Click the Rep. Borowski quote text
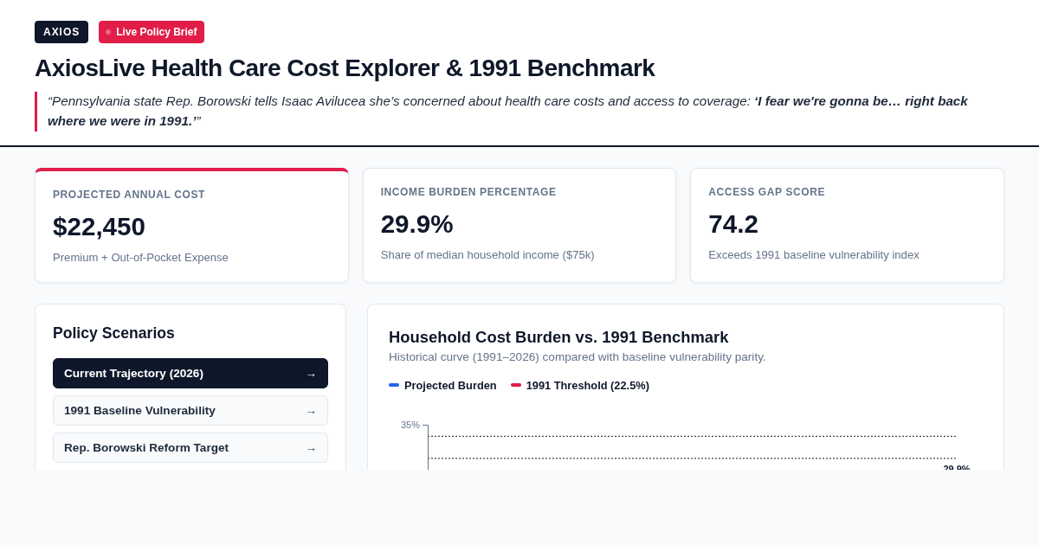Screen dimensions: 1039x545 pos(507,112)
